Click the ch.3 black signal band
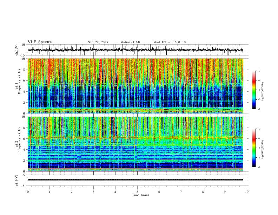278x215 pixels. point(135,180)
